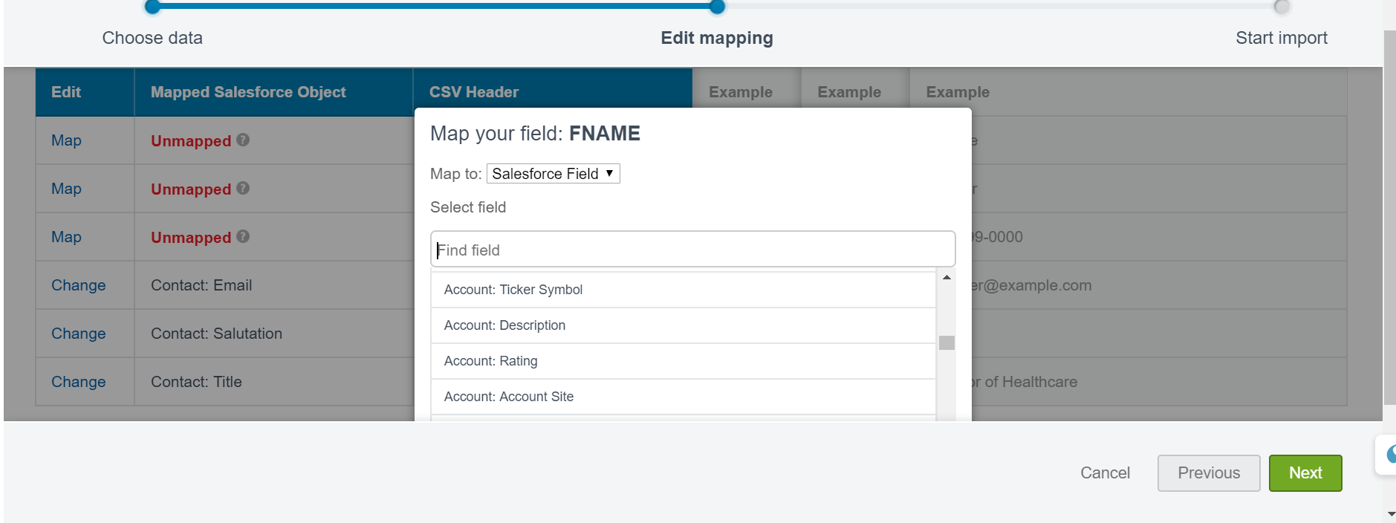The width and height of the screenshot is (1396, 523).
Task: Cancel the import wizard
Action: point(1105,473)
